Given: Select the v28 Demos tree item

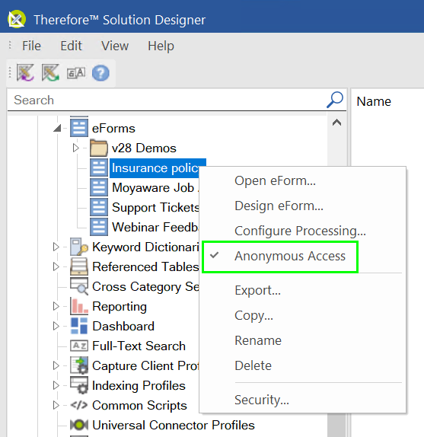Looking at the screenshot, I should pos(144,148).
